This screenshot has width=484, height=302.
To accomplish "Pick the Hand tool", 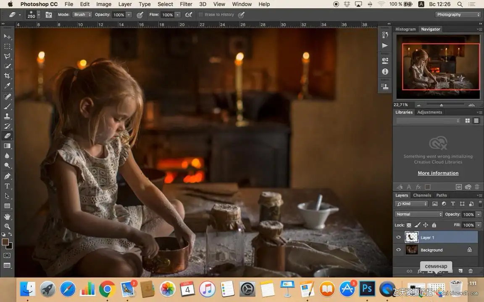I will [x=7, y=216].
